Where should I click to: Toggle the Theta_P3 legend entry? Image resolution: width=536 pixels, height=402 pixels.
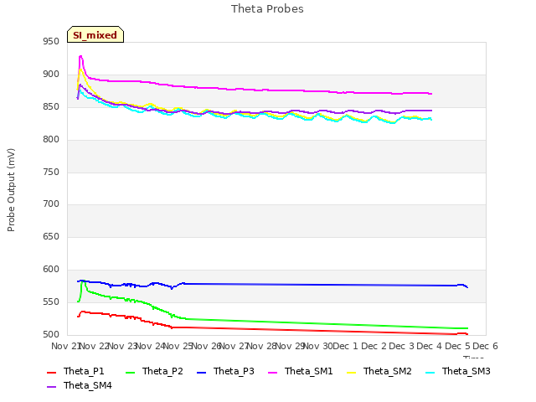tap(225, 371)
